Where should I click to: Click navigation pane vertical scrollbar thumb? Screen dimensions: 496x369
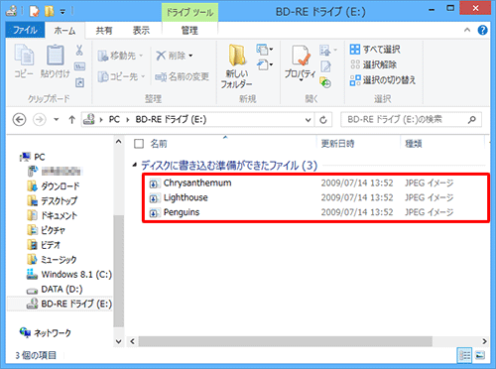[118, 271]
